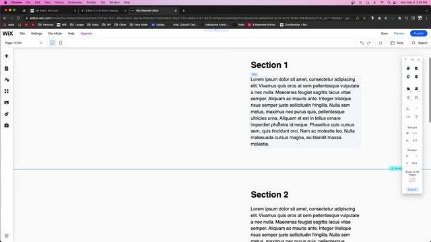Close the floating editor toolbar panel
The width and height of the screenshot is (431, 242).
[419, 60]
